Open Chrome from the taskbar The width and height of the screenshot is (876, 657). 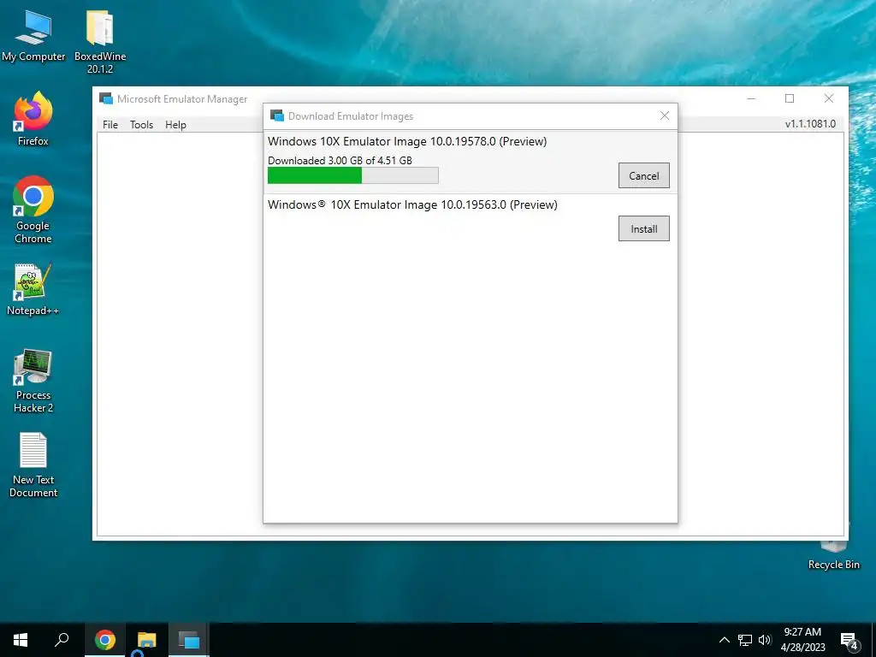(104, 640)
